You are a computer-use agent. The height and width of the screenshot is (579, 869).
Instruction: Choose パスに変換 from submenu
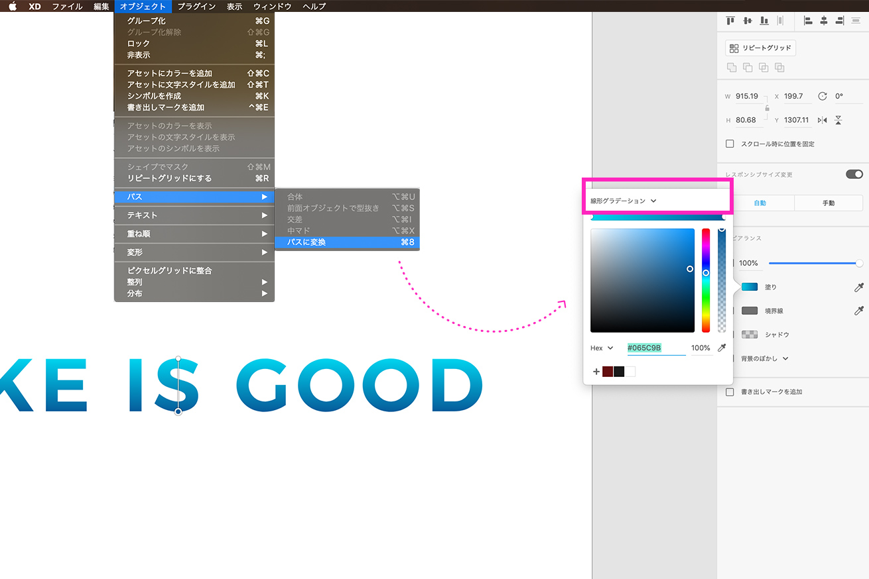coord(348,242)
